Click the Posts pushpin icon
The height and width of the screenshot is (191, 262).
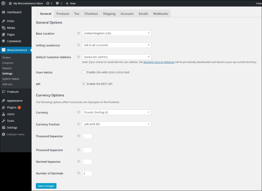tap(3, 21)
